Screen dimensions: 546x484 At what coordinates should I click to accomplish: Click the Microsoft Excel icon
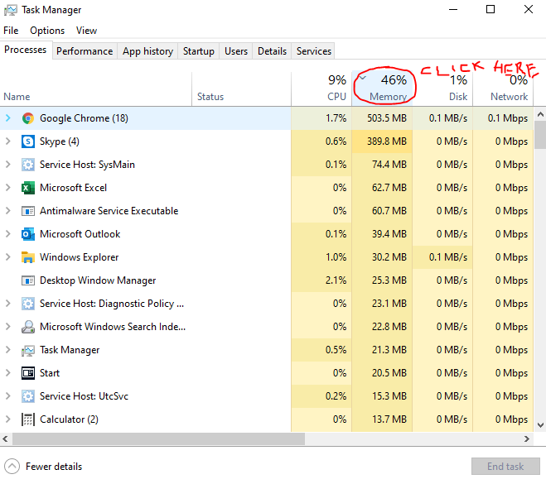tap(28, 188)
